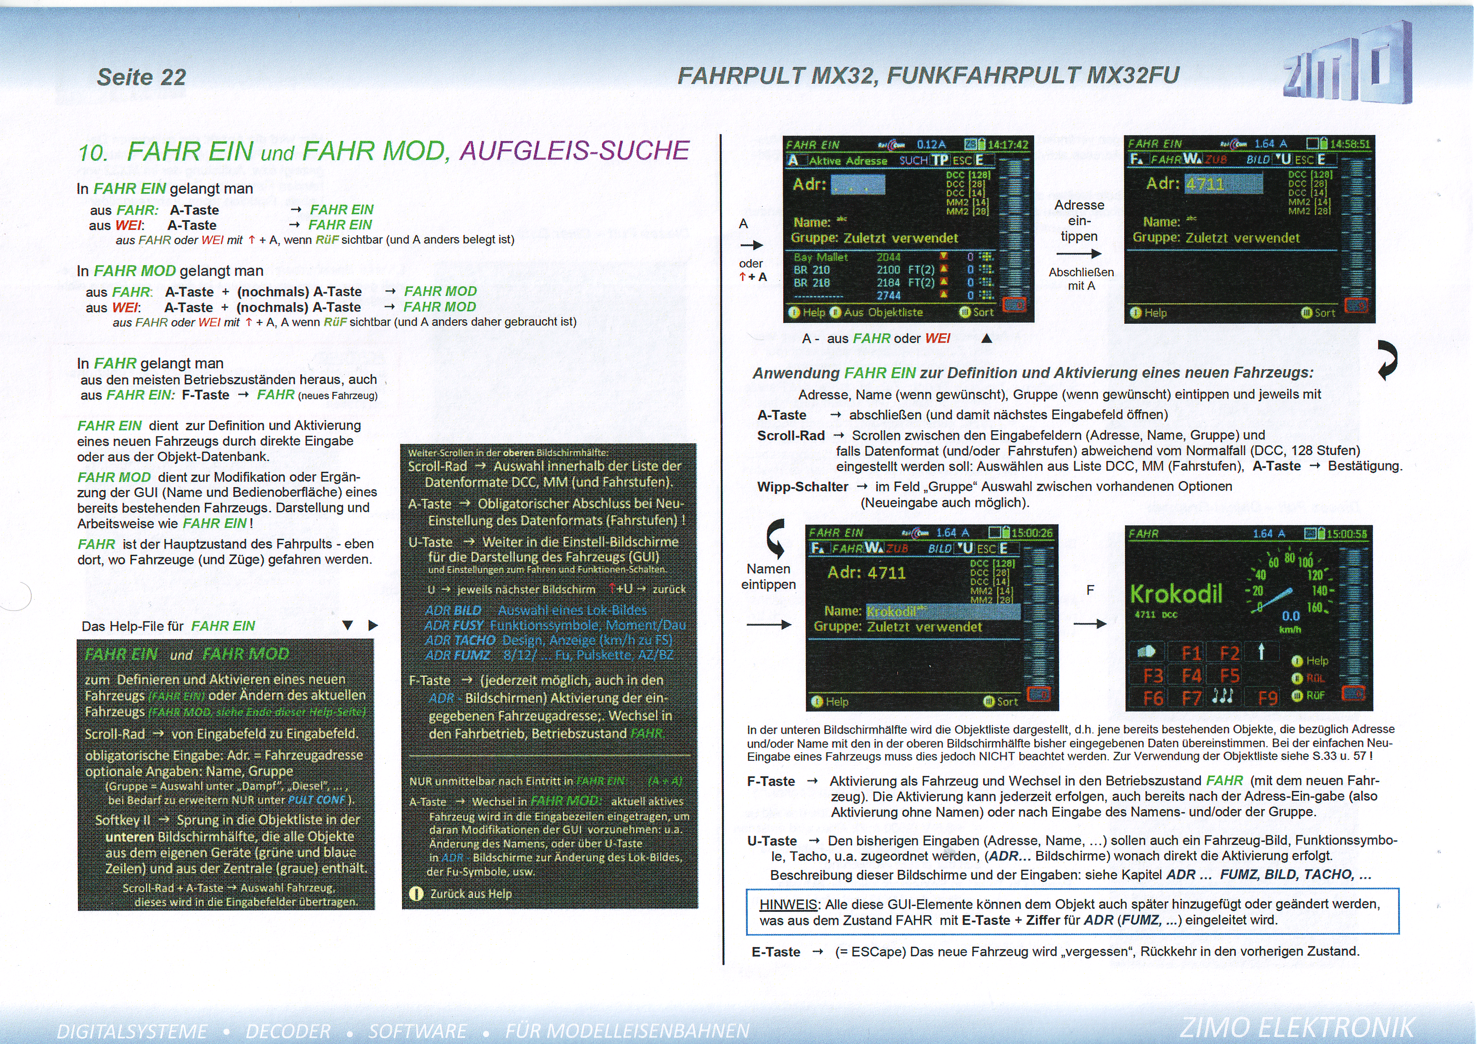Open Gruppe Zuletzt verwendet in 15:00:26 screen
This screenshot has width=1477, height=1044.
pos(897,626)
